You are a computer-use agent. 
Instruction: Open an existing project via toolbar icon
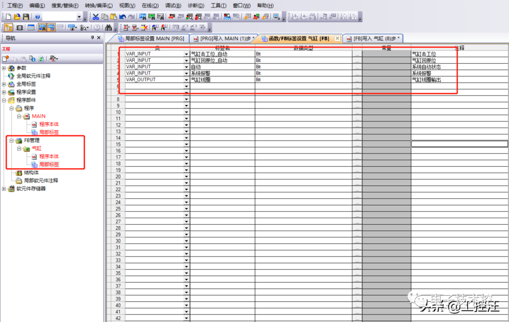pyautogui.click(x=17, y=17)
